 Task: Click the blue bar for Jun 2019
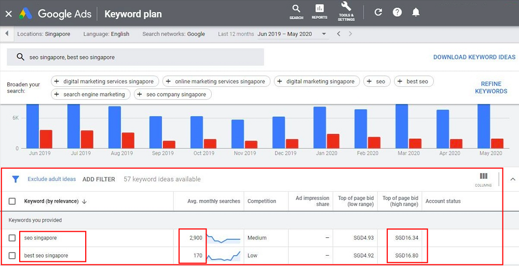tap(33, 126)
